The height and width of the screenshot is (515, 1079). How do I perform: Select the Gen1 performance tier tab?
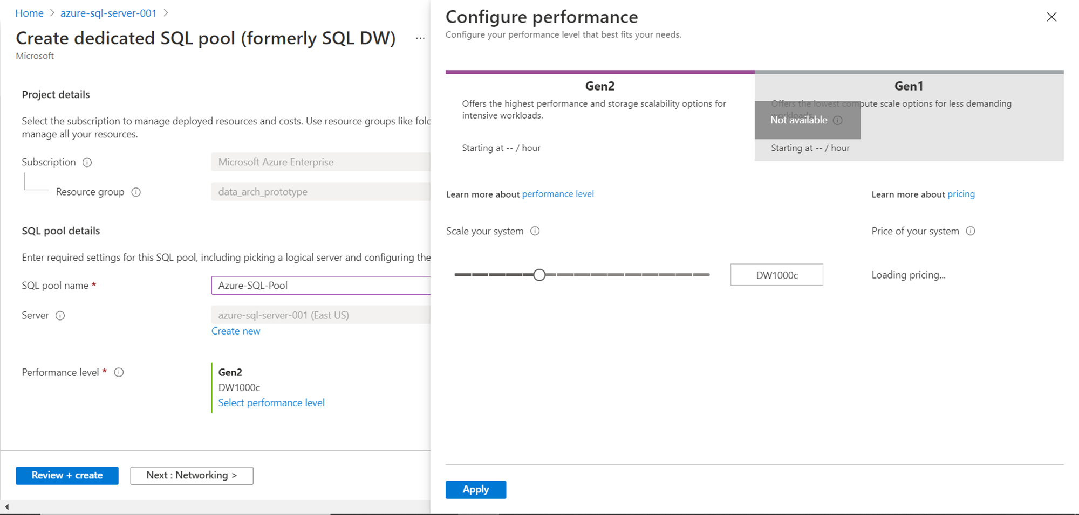[x=909, y=86]
